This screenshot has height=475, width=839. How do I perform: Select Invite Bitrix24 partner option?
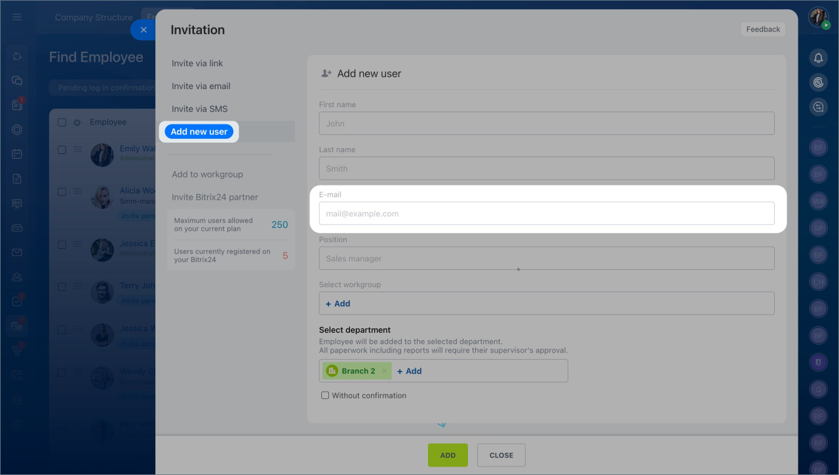click(215, 197)
